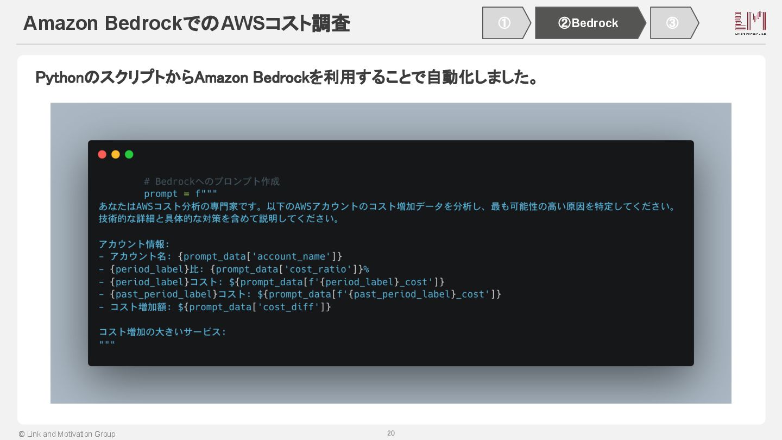Select the ②Bedrock step chevron

tap(590, 23)
